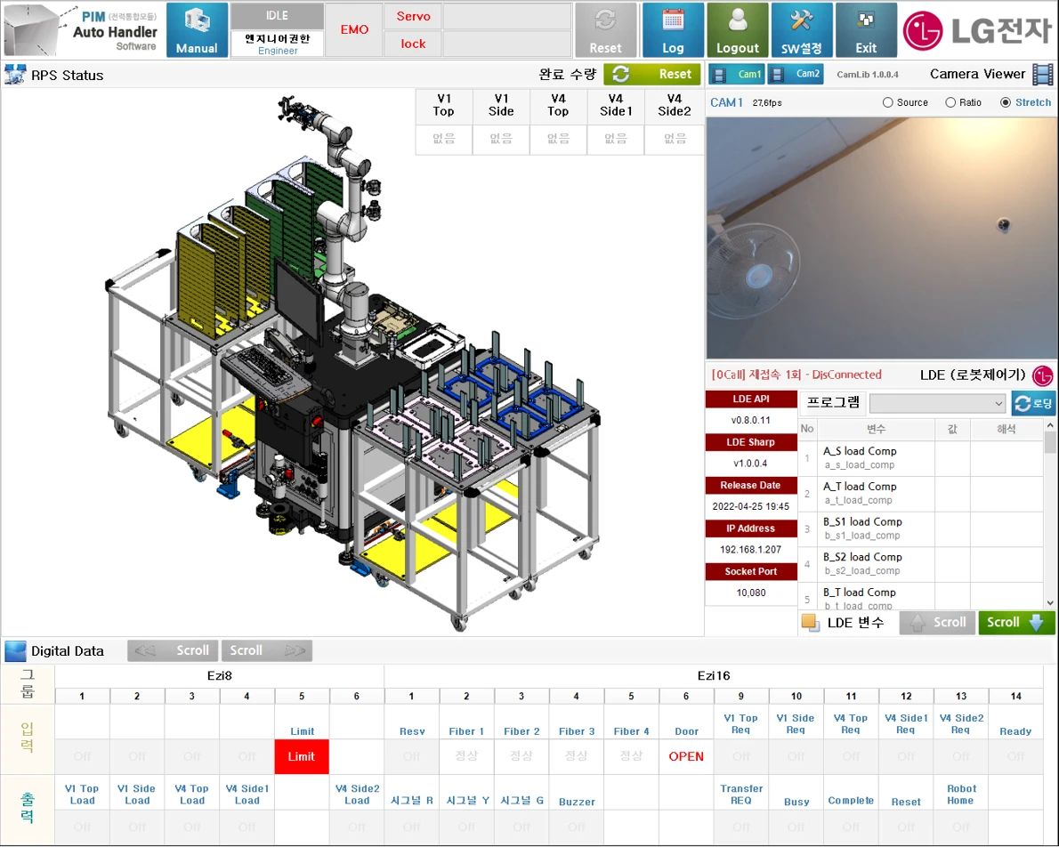Image resolution: width=1059 pixels, height=847 pixels.
Task: Click the Digital Data panel icon
Action: (x=15, y=651)
